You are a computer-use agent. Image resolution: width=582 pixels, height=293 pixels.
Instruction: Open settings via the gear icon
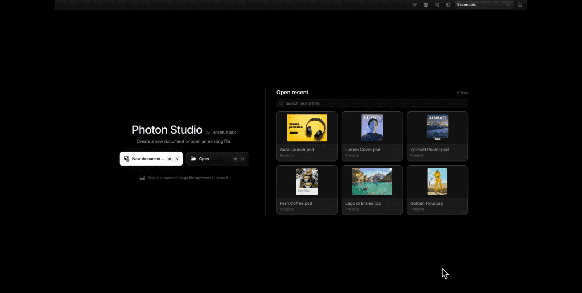coord(448,5)
